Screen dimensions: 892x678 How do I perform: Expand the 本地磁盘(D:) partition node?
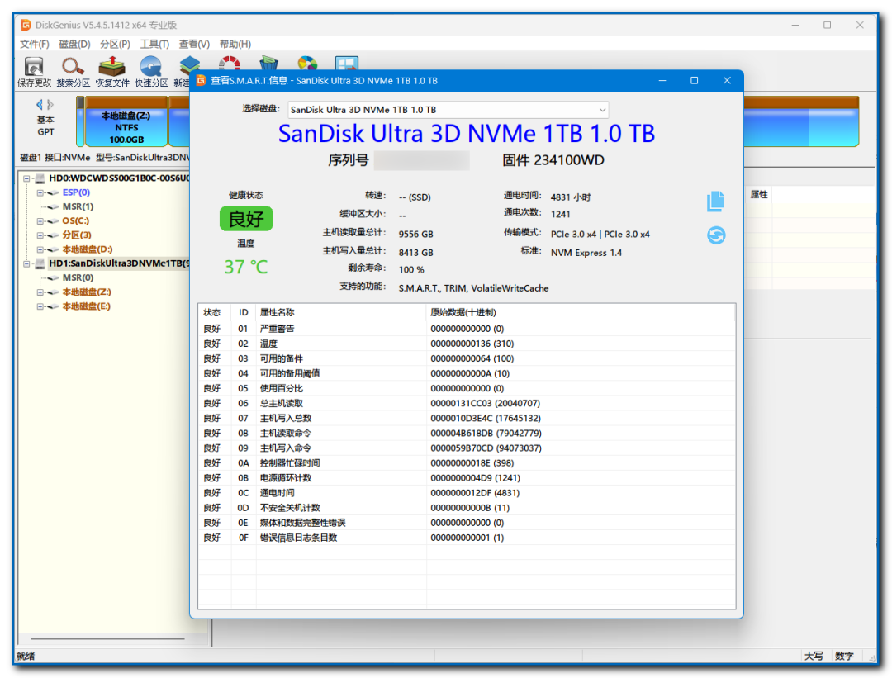40,249
